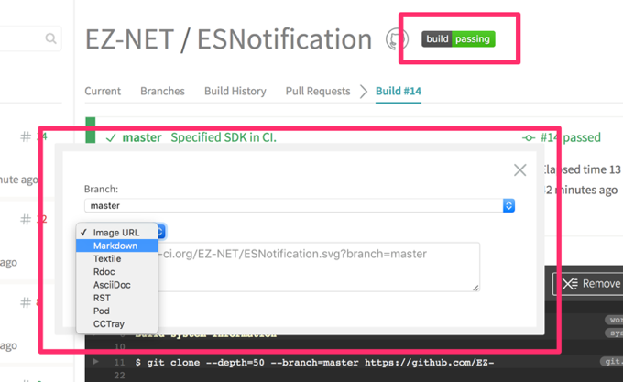The image size is (623, 382).
Task: Switch to the Current tab
Action: [x=103, y=91]
